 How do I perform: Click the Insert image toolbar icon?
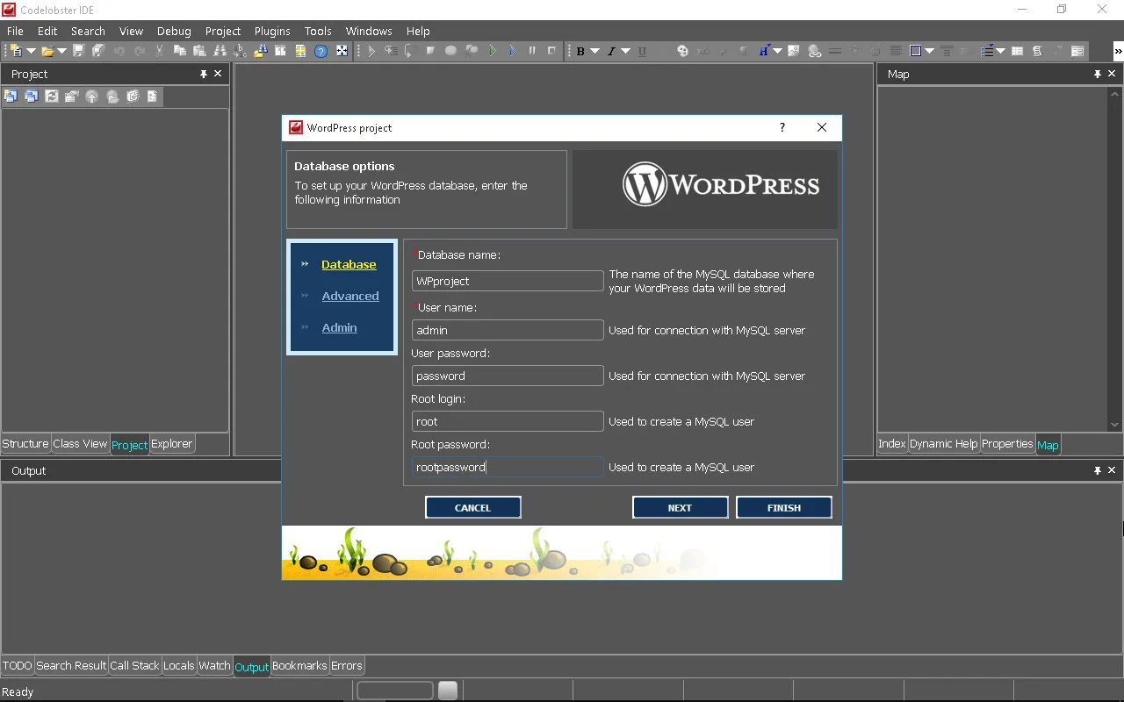[x=794, y=51]
